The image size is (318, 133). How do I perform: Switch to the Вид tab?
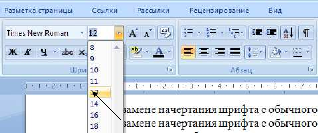pos(275,11)
